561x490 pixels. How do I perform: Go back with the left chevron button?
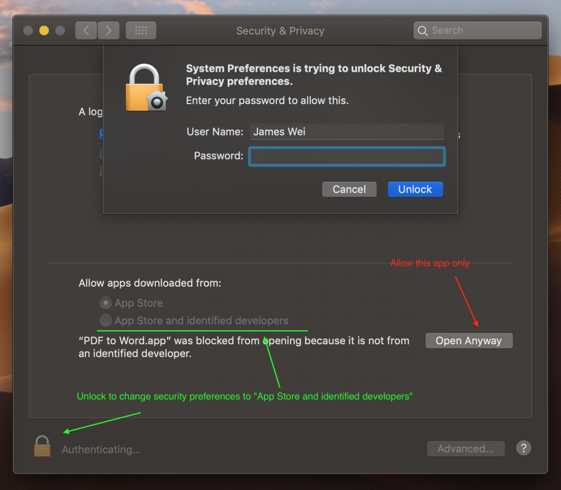point(86,31)
